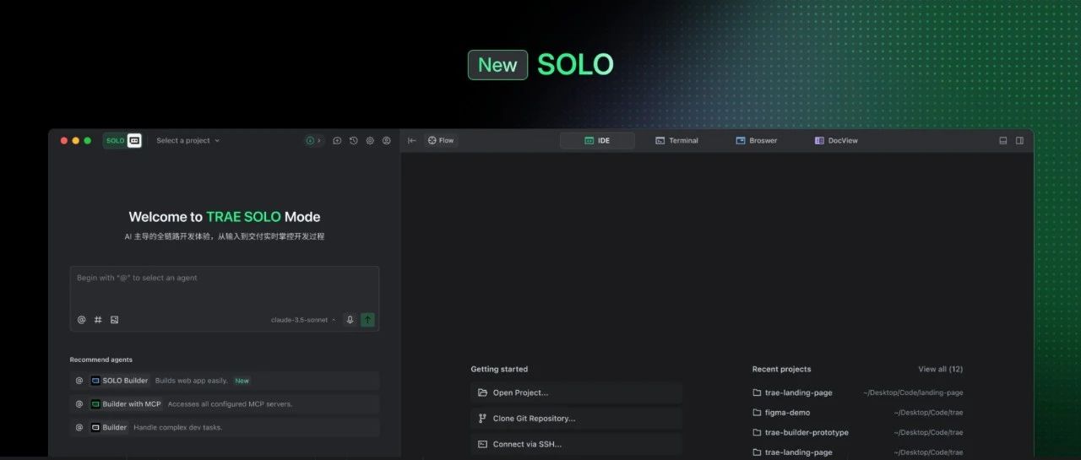Start a new chat via plus bubble icon
Screen dimensions: 1081x460
point(337,141)
